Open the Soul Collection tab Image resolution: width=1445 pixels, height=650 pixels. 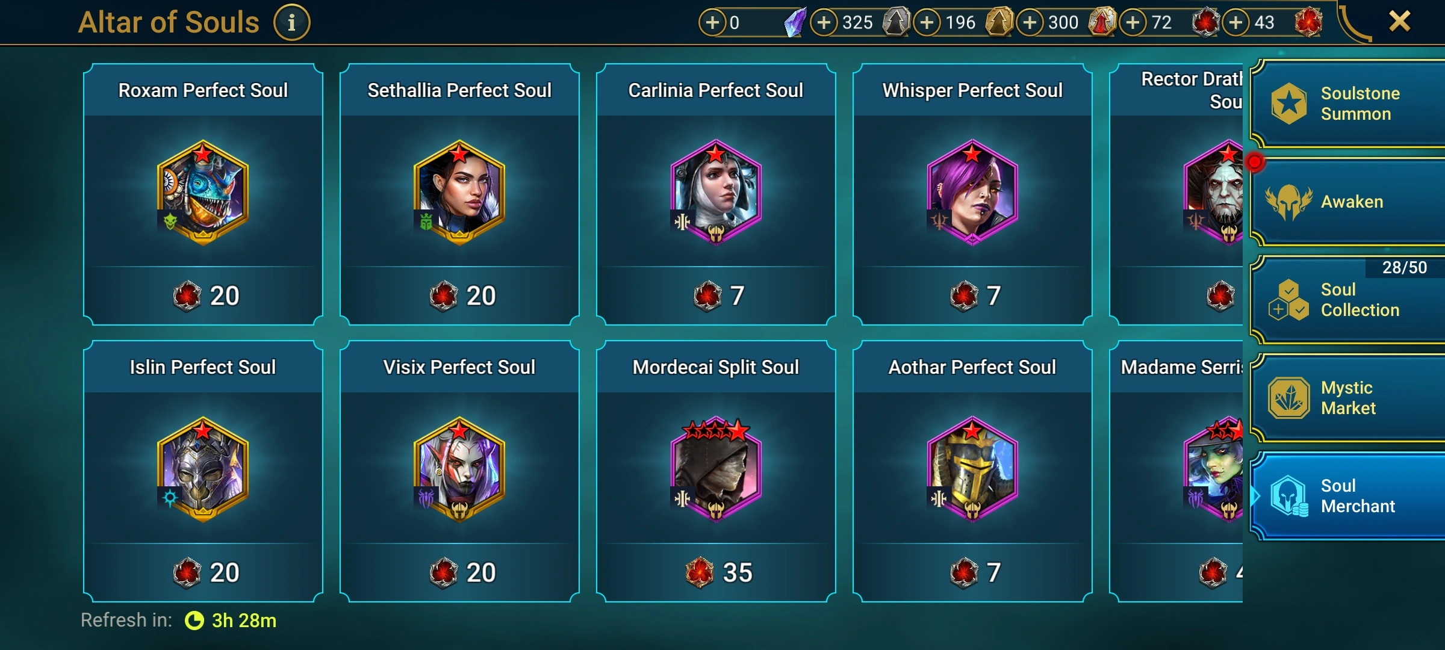pyautogui.click(x=1347, y=300)
